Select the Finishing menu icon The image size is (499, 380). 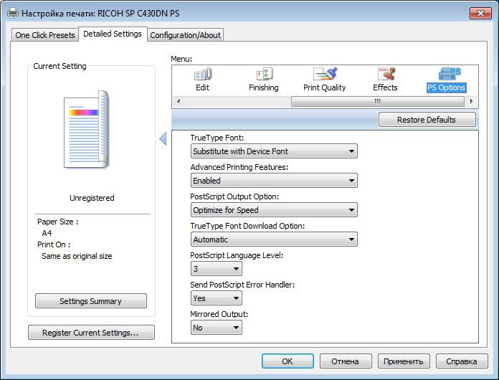(x=263, y=75)
